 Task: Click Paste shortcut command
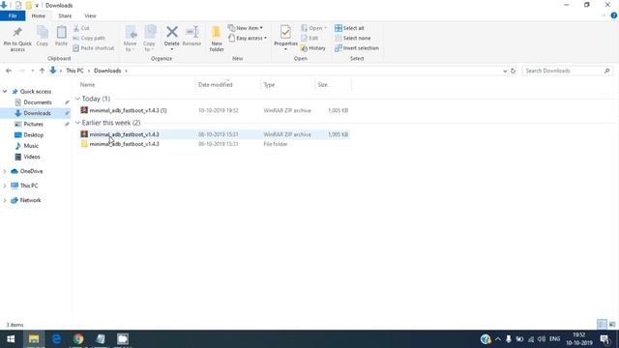click(94, 47)
